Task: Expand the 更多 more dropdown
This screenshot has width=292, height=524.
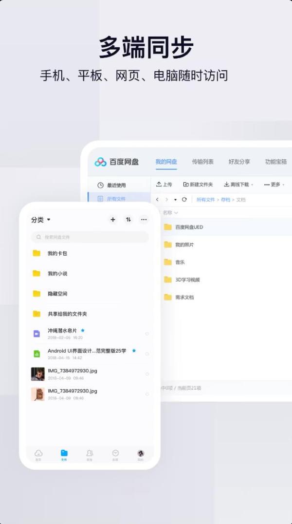Action: pyautogui.click(x=274, y=185)
